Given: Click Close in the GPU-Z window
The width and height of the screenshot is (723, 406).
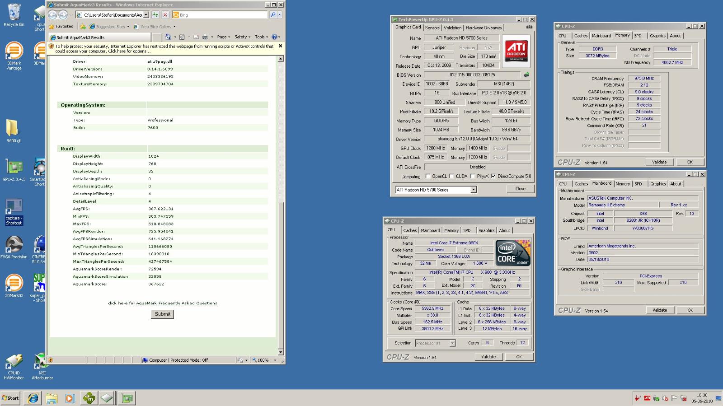Looking at the screenshot, I should pyautogui.click(x=521, y=189).
